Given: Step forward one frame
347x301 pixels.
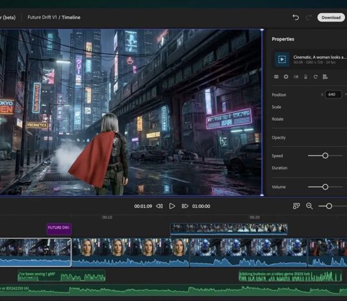Looking at the screenshot, I should (x=185, y=206).
